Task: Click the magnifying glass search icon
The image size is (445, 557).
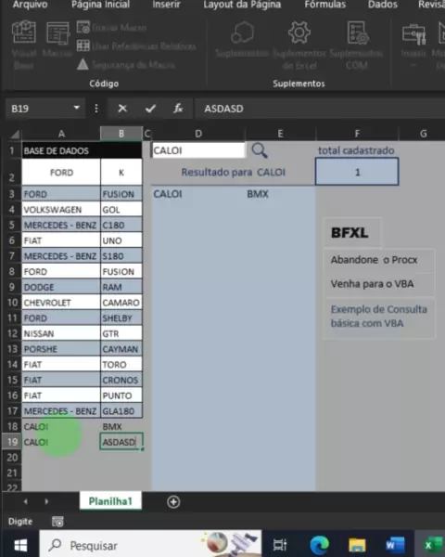Action: tap(260, 150)
